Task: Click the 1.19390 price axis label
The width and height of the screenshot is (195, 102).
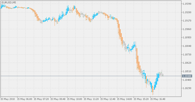Action: point(187,4)
